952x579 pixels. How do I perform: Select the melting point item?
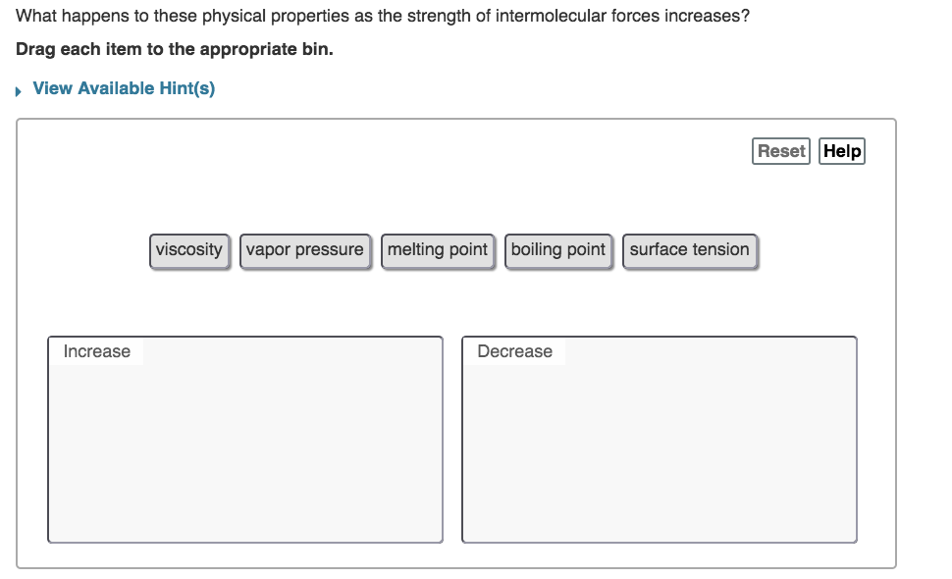click(x=438, y=250)
